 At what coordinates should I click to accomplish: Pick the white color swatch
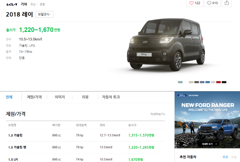[186, 82]
